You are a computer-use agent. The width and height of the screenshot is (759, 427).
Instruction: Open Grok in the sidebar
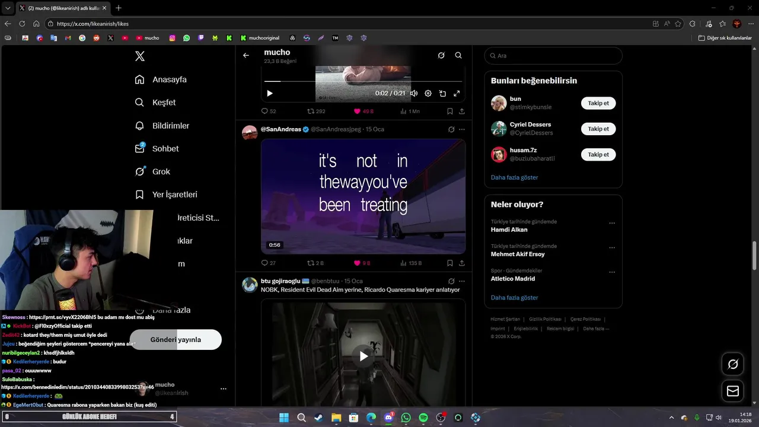pos(153,171)
